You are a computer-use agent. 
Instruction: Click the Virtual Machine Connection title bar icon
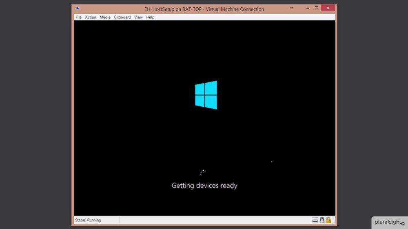click(x=77, y=9)
